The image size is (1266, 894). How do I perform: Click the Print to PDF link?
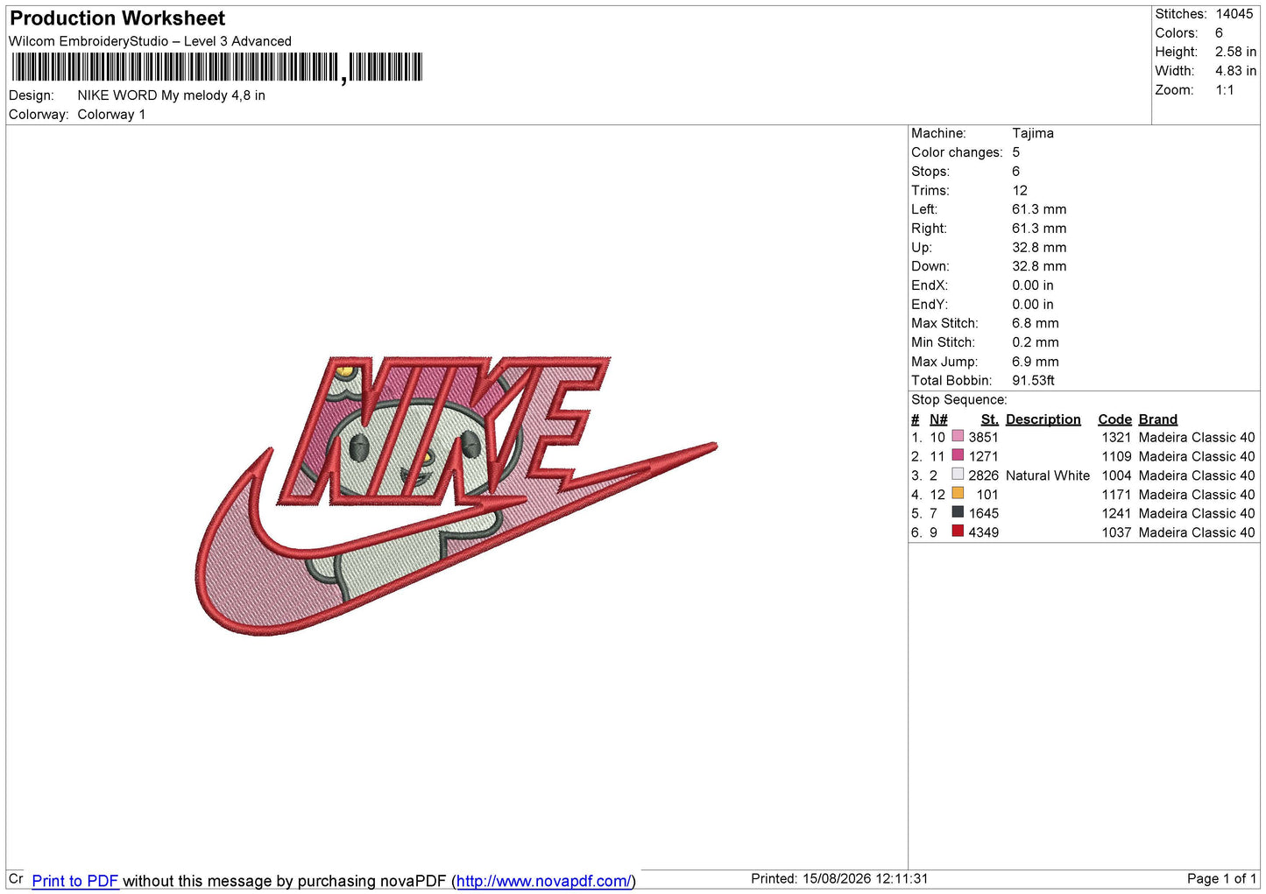coord(74,881)
